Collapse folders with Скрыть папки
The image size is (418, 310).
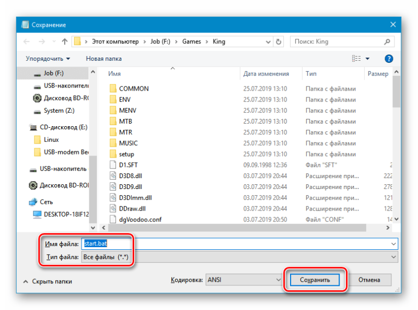coord(48,281)
